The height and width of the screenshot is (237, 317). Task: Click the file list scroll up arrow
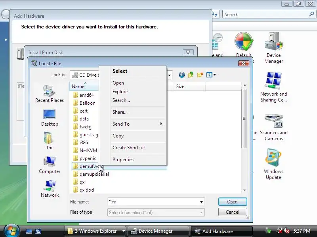[244, 85]
